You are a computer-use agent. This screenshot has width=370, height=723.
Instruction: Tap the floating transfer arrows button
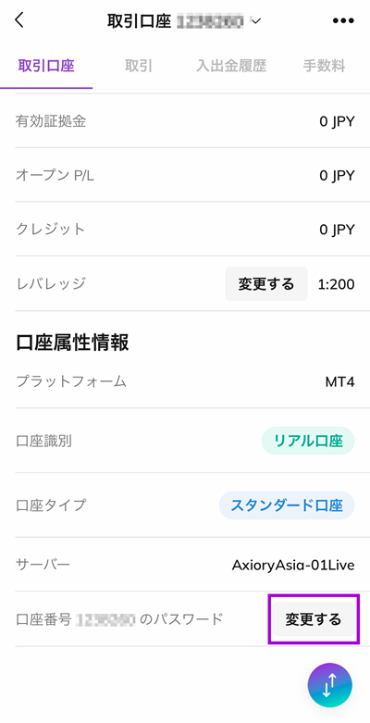[330, 685]
